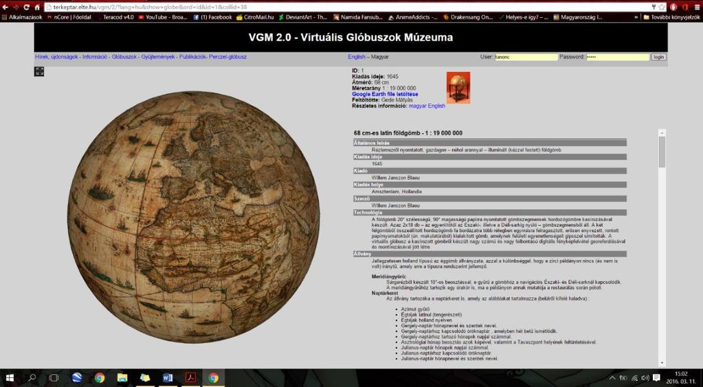Viewport: 703px width, 387px height.
Task: Launch Google Earth from the taskbar
Action: coord(77,378)
